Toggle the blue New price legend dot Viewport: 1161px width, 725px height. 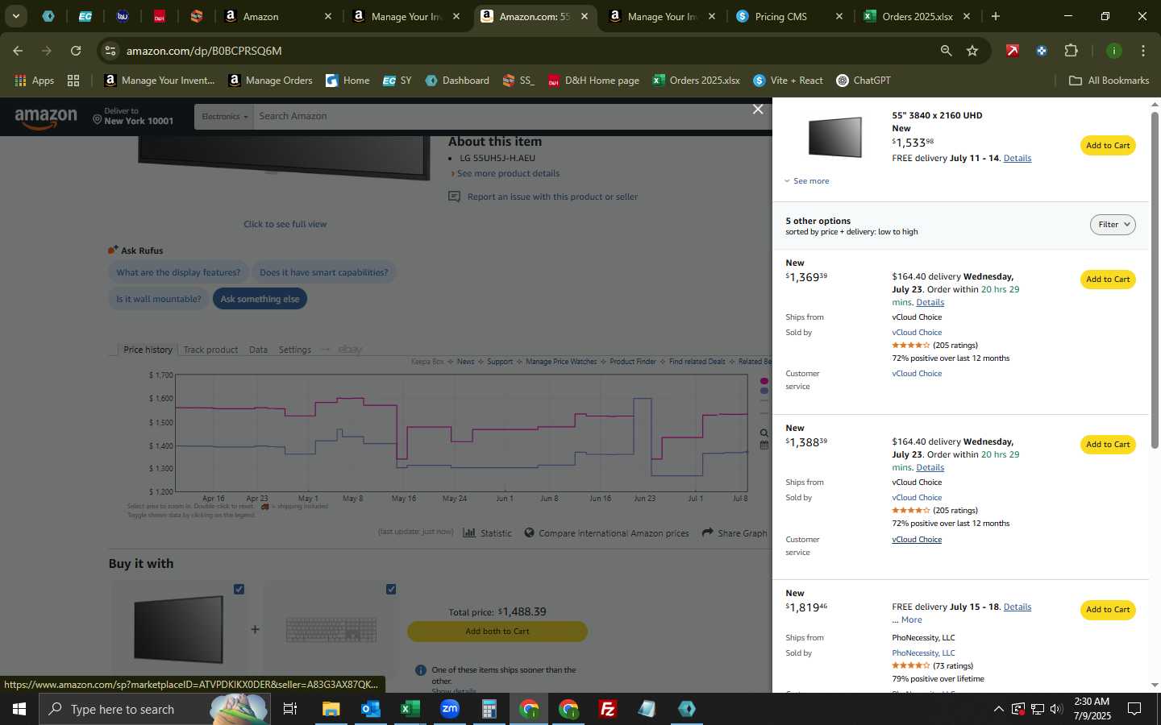pyautogui.click(x=764, y=391)
